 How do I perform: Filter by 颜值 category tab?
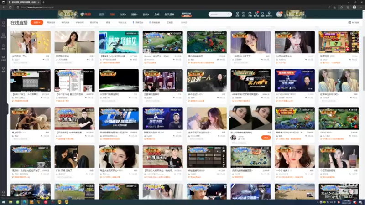(x=108, y=22)
